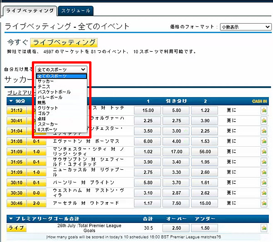Click favorite star in the 3.50 3.00 2.25 row

pos(264,131)
